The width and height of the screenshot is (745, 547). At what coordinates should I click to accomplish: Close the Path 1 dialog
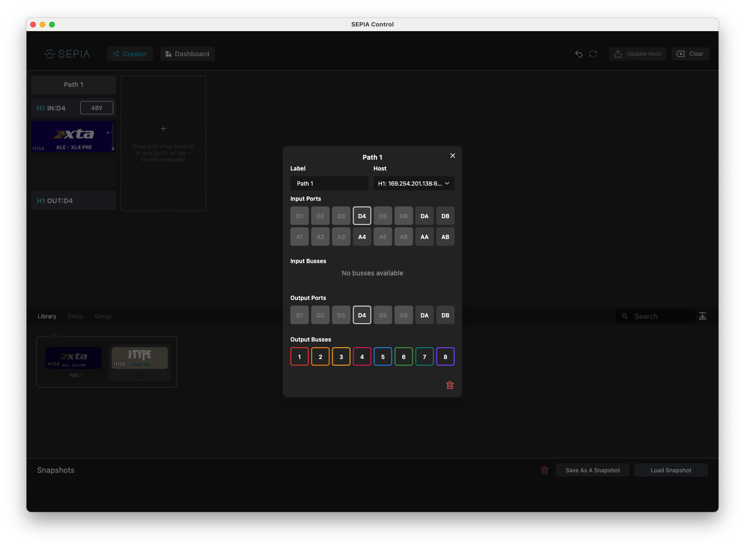[452, 156]
